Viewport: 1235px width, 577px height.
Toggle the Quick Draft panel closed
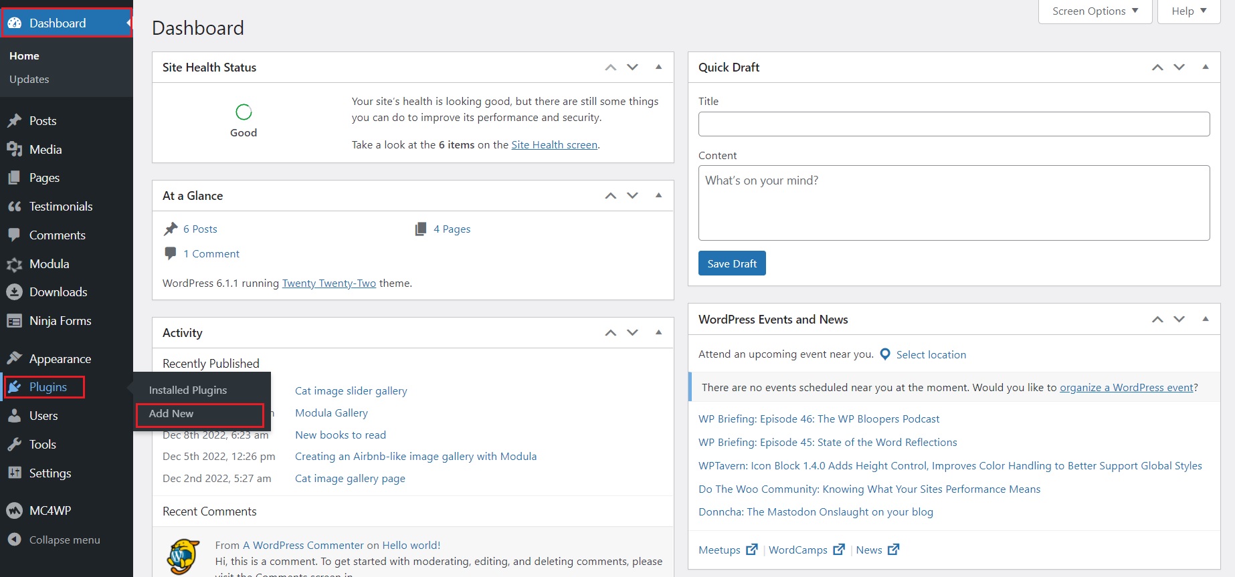click(1205, 67)
